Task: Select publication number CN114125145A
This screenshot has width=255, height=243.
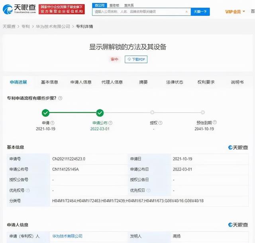Action: (65, 169)
